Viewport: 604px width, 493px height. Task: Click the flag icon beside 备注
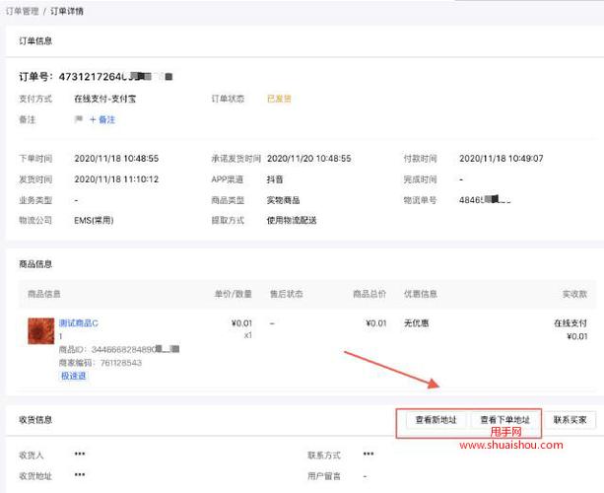79,119
